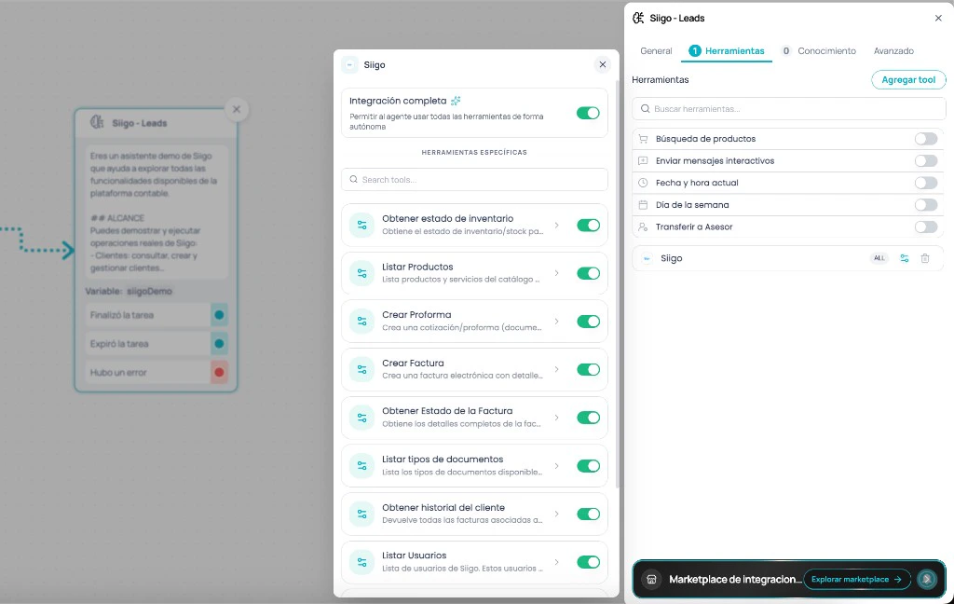Click the agent icon next to Siigo - Leads title
954x604 pixels.
point(638,19)
